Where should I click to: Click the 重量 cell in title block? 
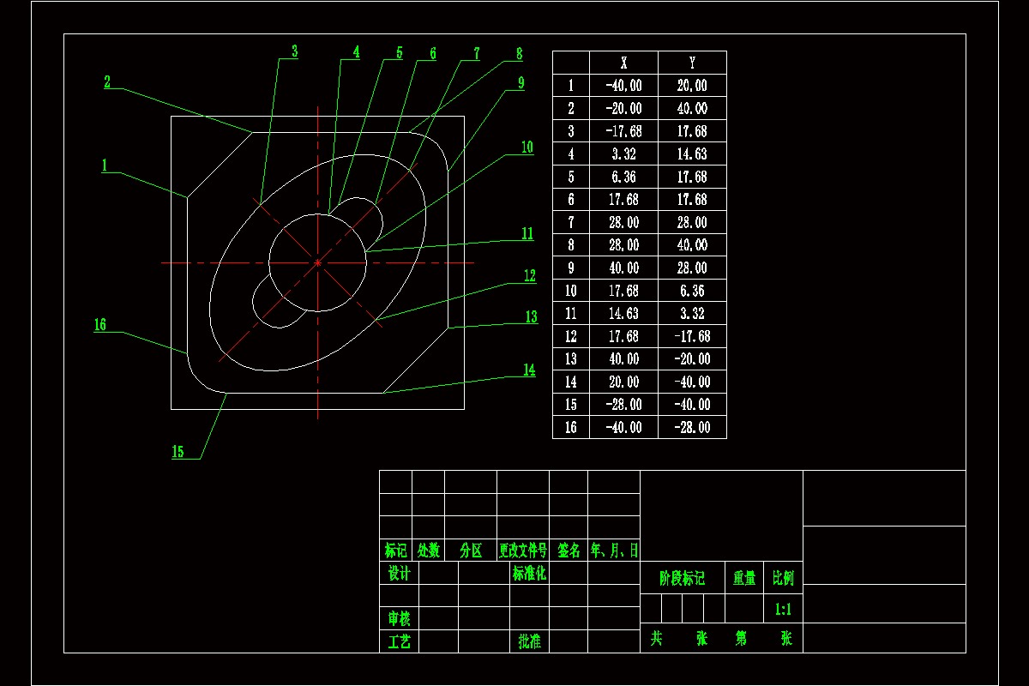744,579
